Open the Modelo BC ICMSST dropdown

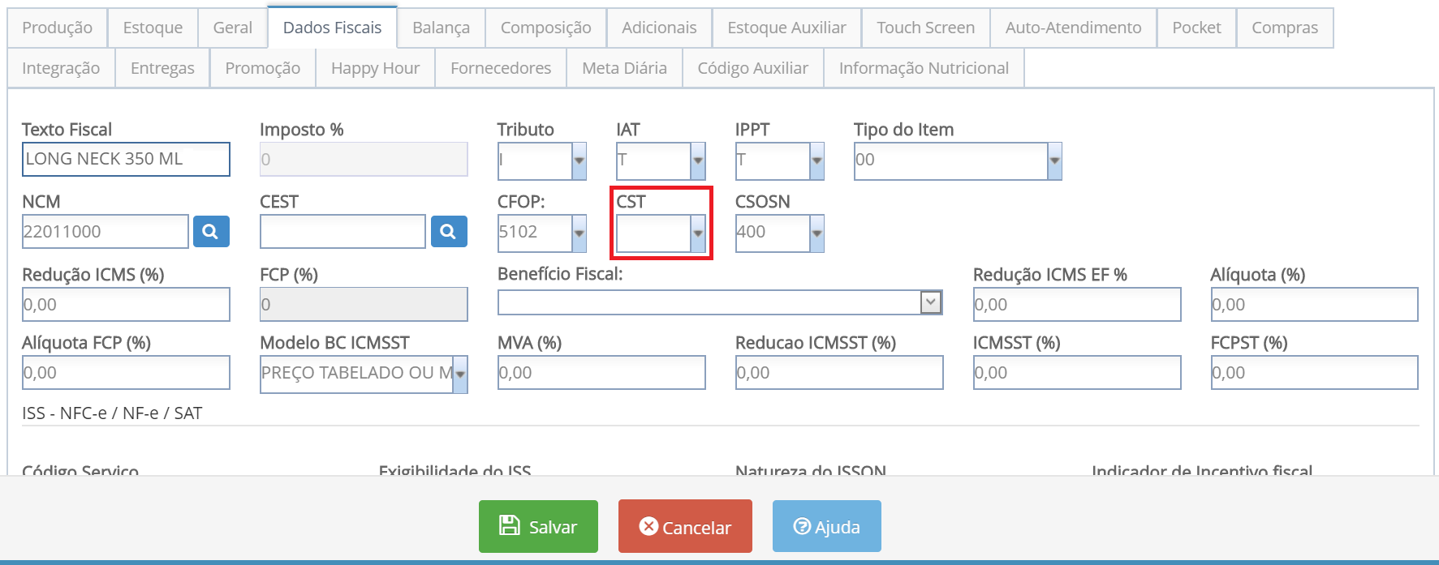click(460, 375)
